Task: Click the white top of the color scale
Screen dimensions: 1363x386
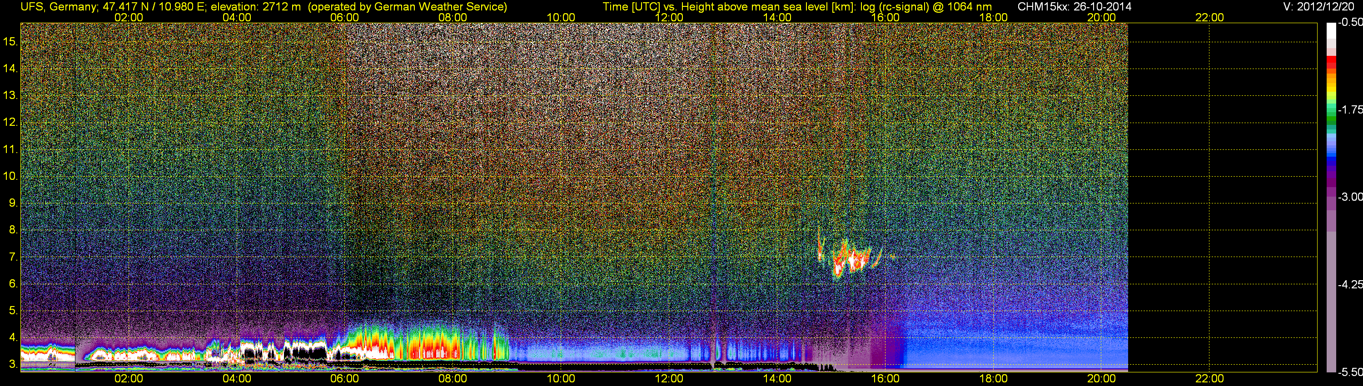Action: [x=1331, y=32]
